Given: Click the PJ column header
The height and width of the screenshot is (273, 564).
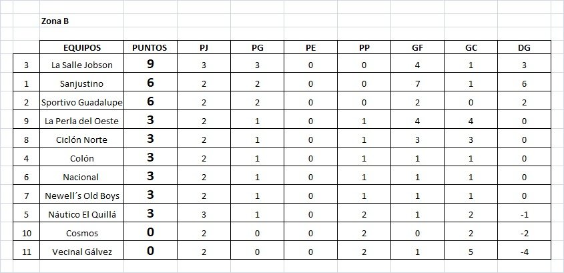Looking at the screenshot, I should (x=204, y=47).
